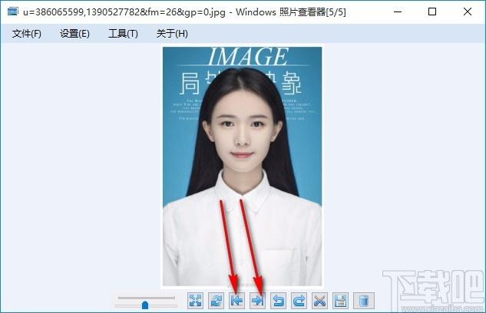The width and height of the screenshot is (486, 313).
Task: Rotate the photo counterclockwise
Action: point(279,301)
